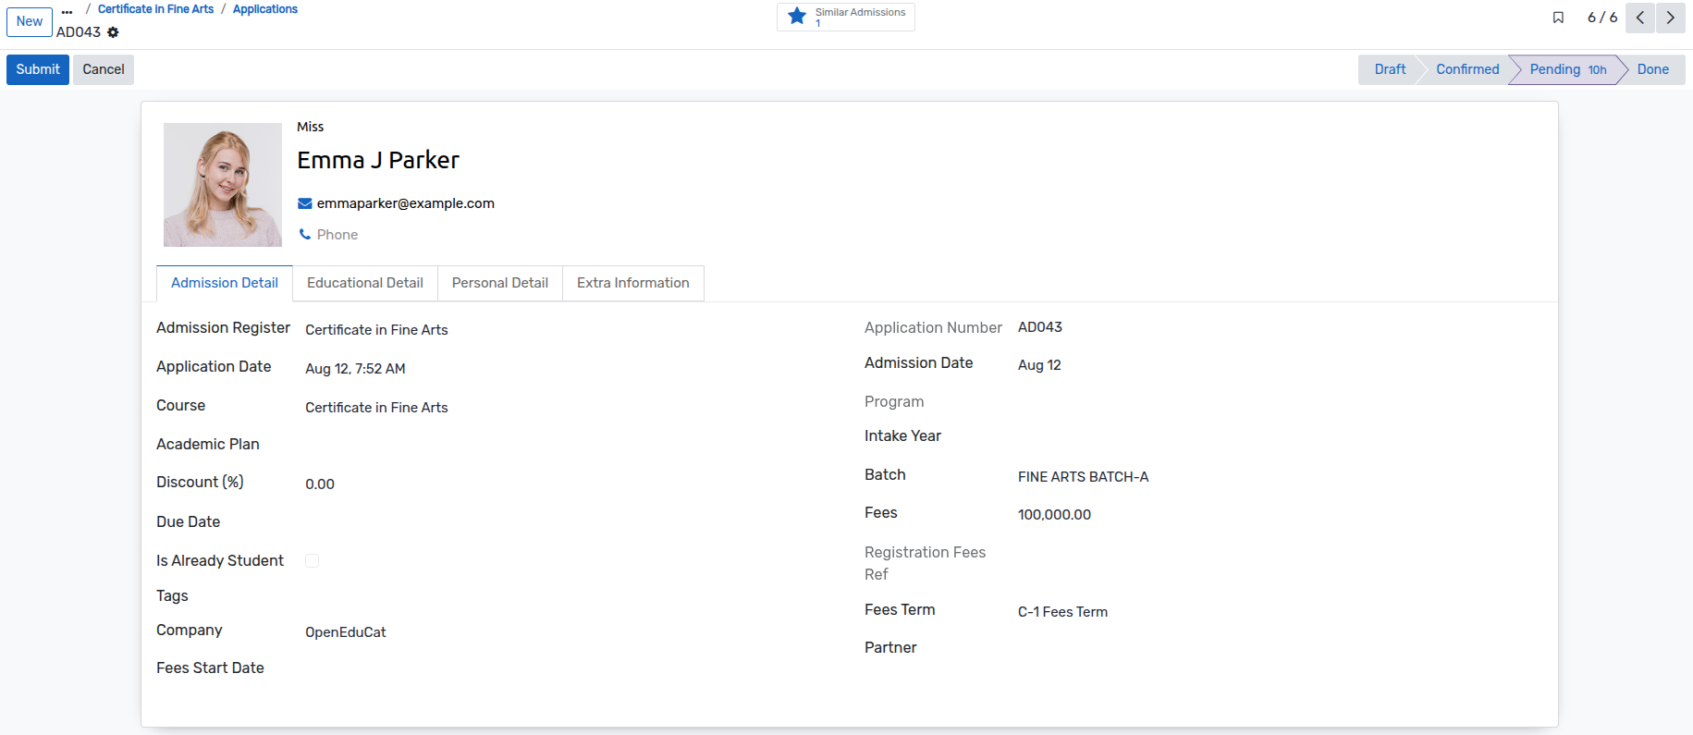This screenshot has height=735, width=1693.
Task: Open the Miss title dropdown
Action: tap(311, 127)
